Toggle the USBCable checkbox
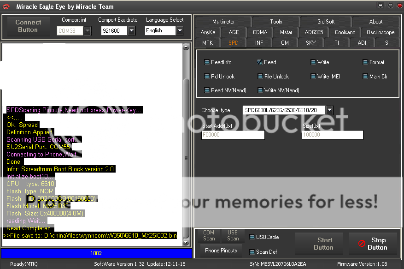 coord(252,237)
